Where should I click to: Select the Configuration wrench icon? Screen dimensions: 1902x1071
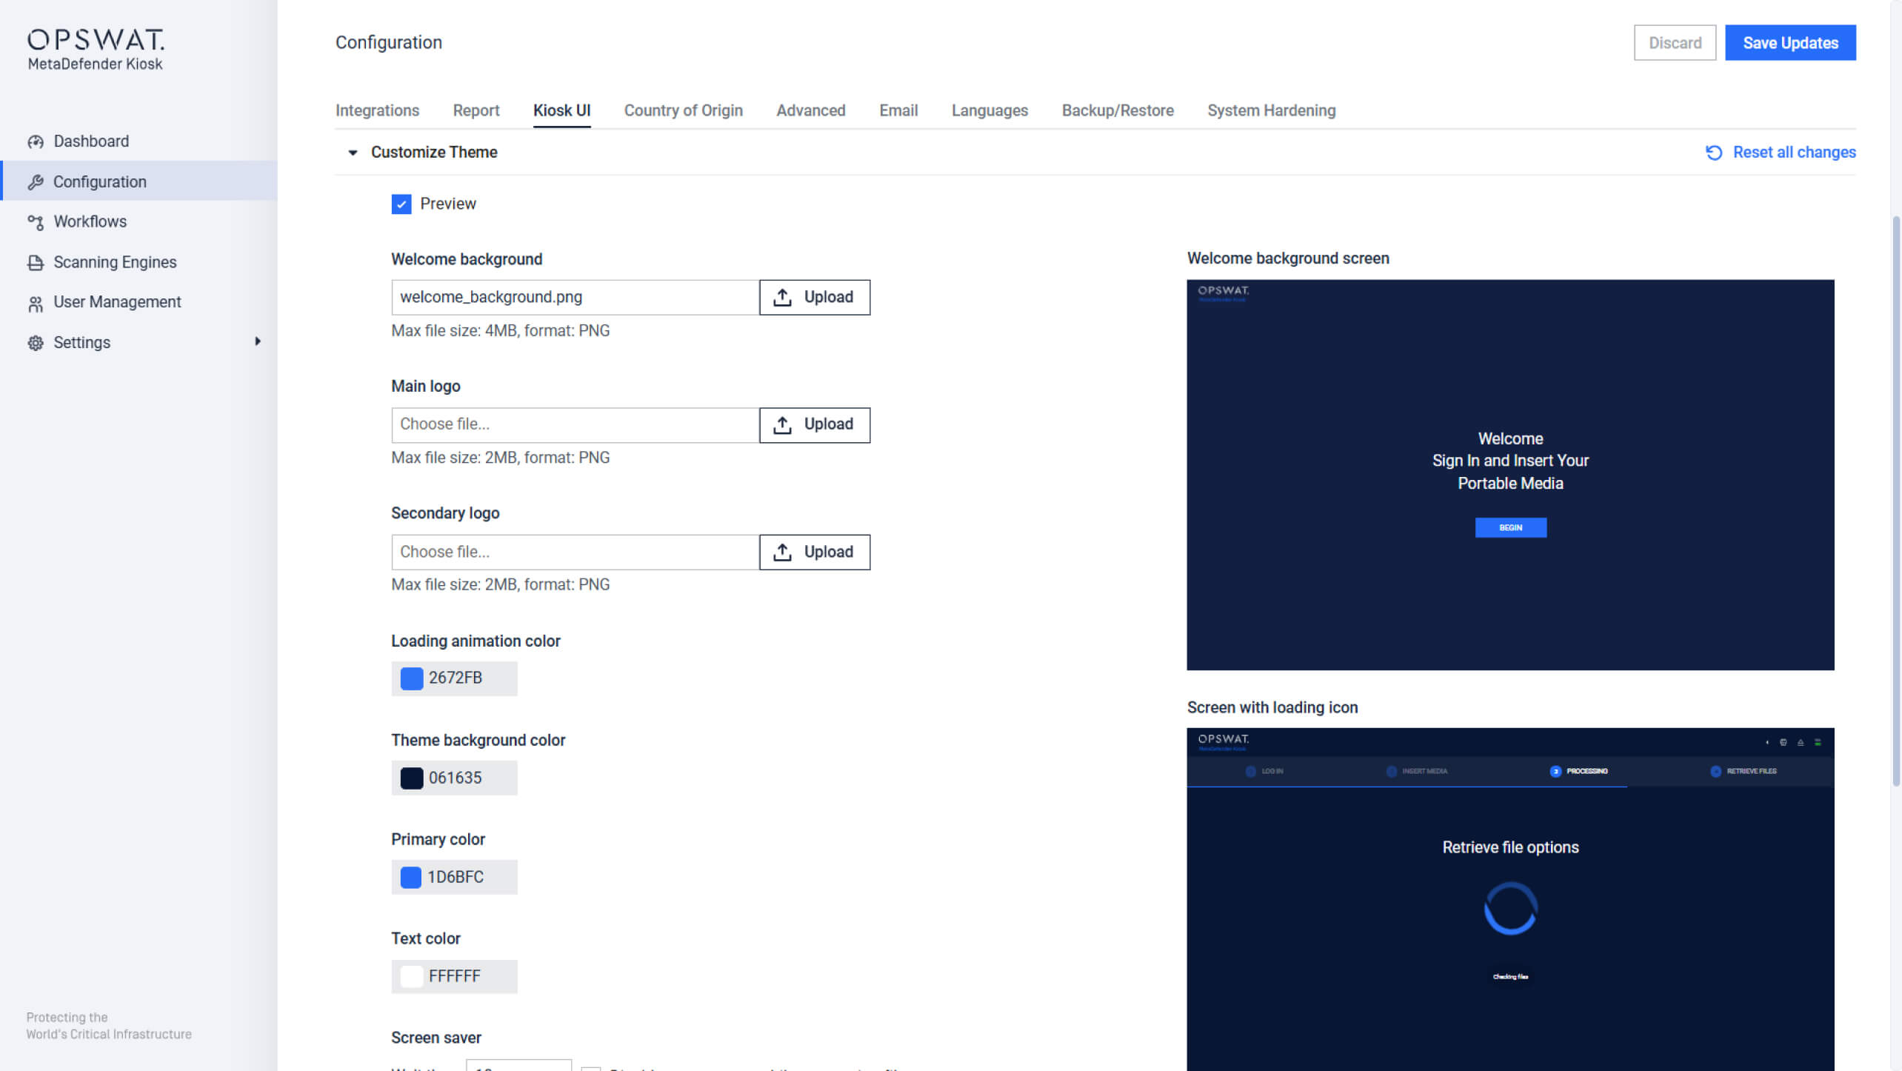(x=36, y=181)
